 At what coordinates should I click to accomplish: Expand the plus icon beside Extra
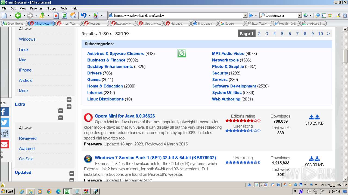[x=69, y=107]
